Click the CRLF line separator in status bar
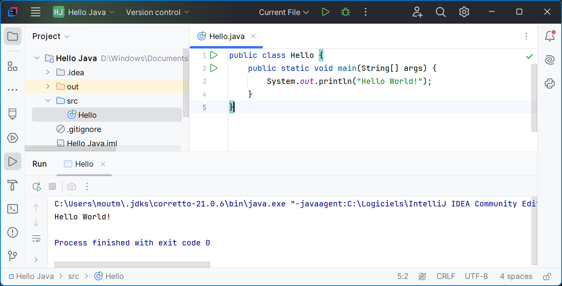 point(446,276)
